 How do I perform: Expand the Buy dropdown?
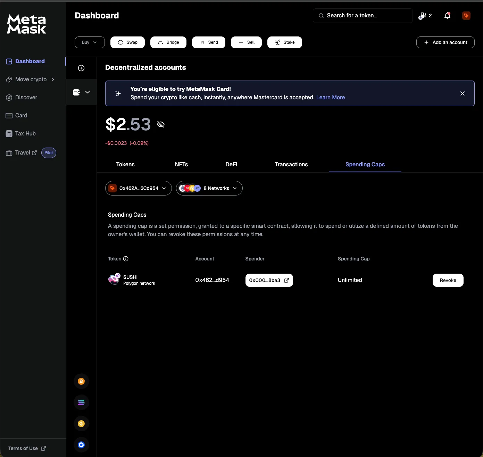tap(89, 42)
